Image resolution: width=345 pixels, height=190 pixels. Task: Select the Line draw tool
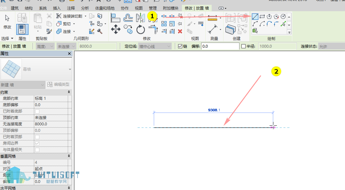click(255, 17)
